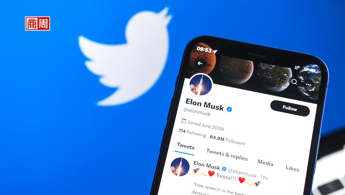Image resolution: width=345 pixels, height=195 pixels.
Task: Follow the Elon Musk account
Action: coord(290,108)
